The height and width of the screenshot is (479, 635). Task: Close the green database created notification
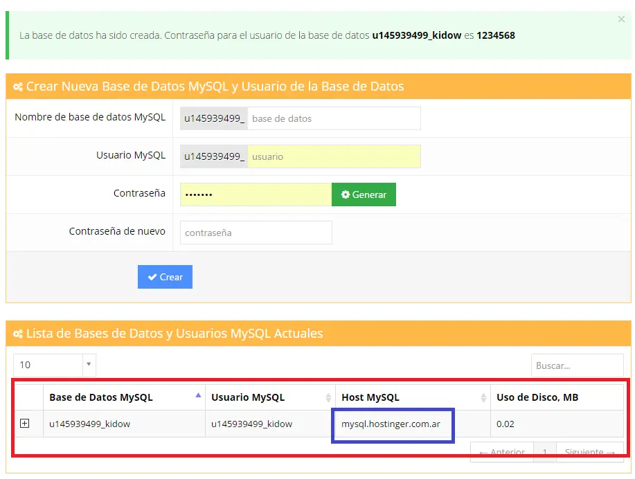click(621, 19)
